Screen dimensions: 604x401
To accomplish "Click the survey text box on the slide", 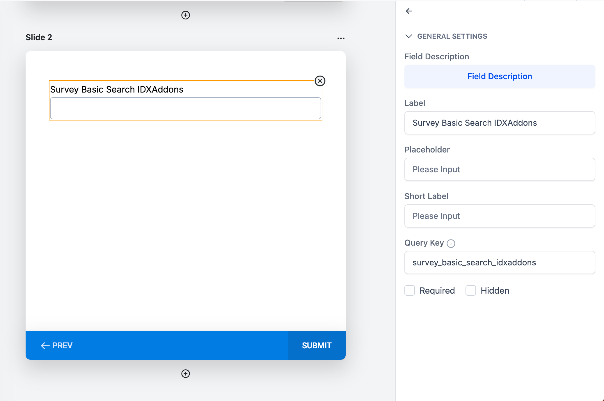I will click(x=185, y=108).
